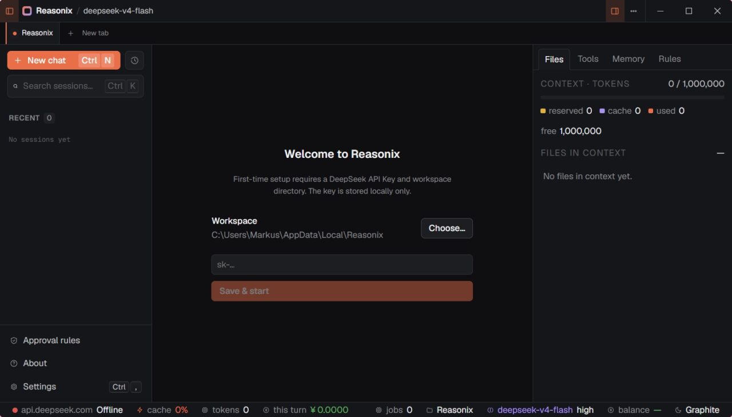The width and height of the screenshot is (732, 417).
Task: Open a New tab
Action: click(88, 33)
